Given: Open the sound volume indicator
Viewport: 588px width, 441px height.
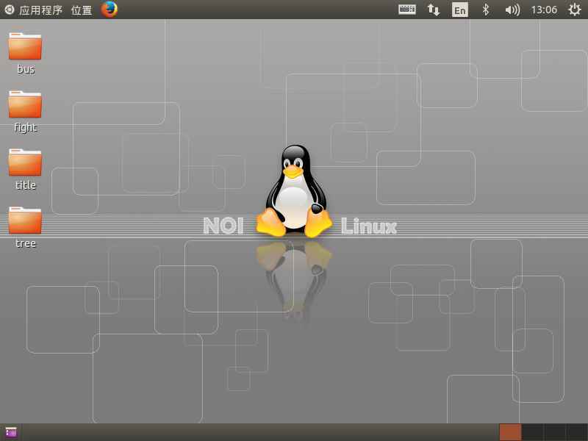Looking at the screenshot, I should pos(512,10).
